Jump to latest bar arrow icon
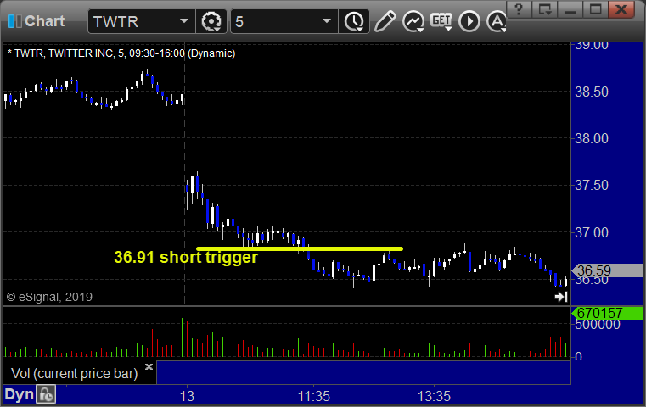Viewport: 646px width, 407px height. 561,296
